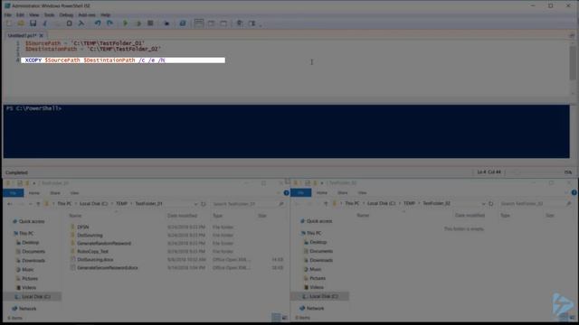579x325 pixels.
Task: Open Home tab in TestFolder_01 Explorer window
Action: point(34,192)
